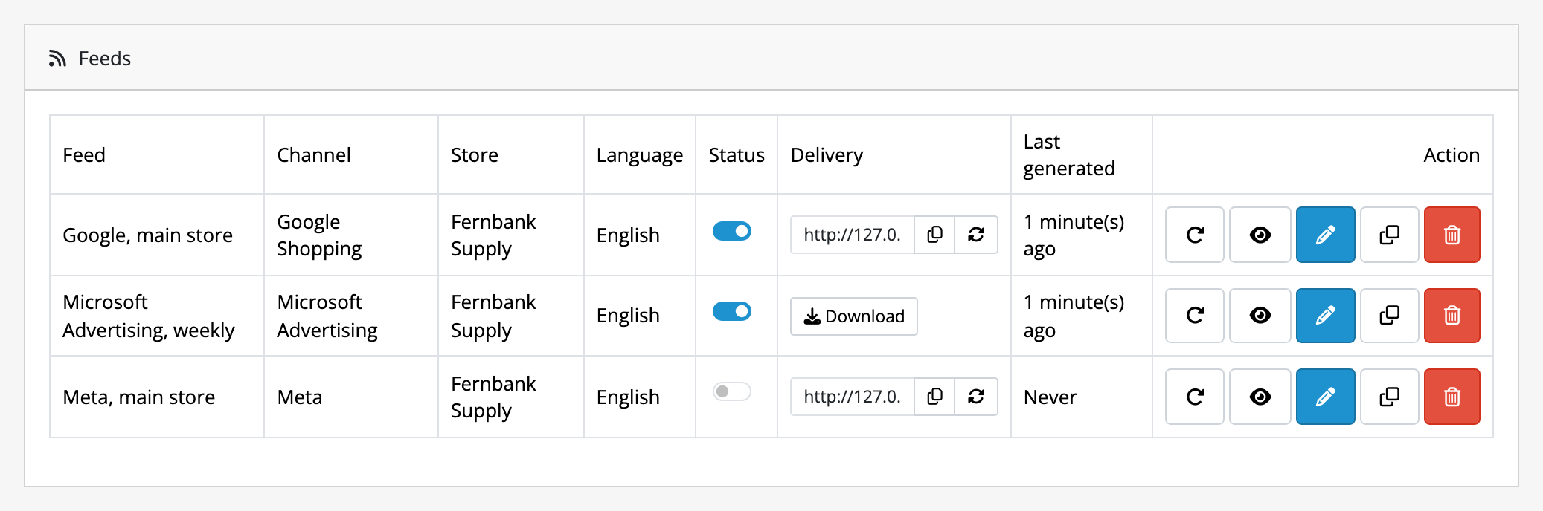Preview the Google, main store feed
Image resolution: width=1543 pixels, height=511 pixels.
coord(1260,235)
